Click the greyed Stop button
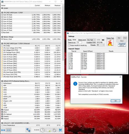Viewport: 129px width, 134px height. click(125, 38)
